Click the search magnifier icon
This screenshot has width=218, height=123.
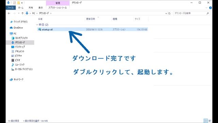coord(207,13)
